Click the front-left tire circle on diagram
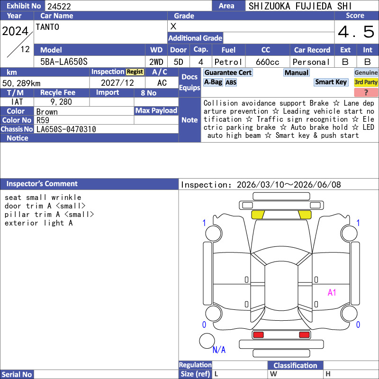379x379 pixels. (x=214, y=233)
